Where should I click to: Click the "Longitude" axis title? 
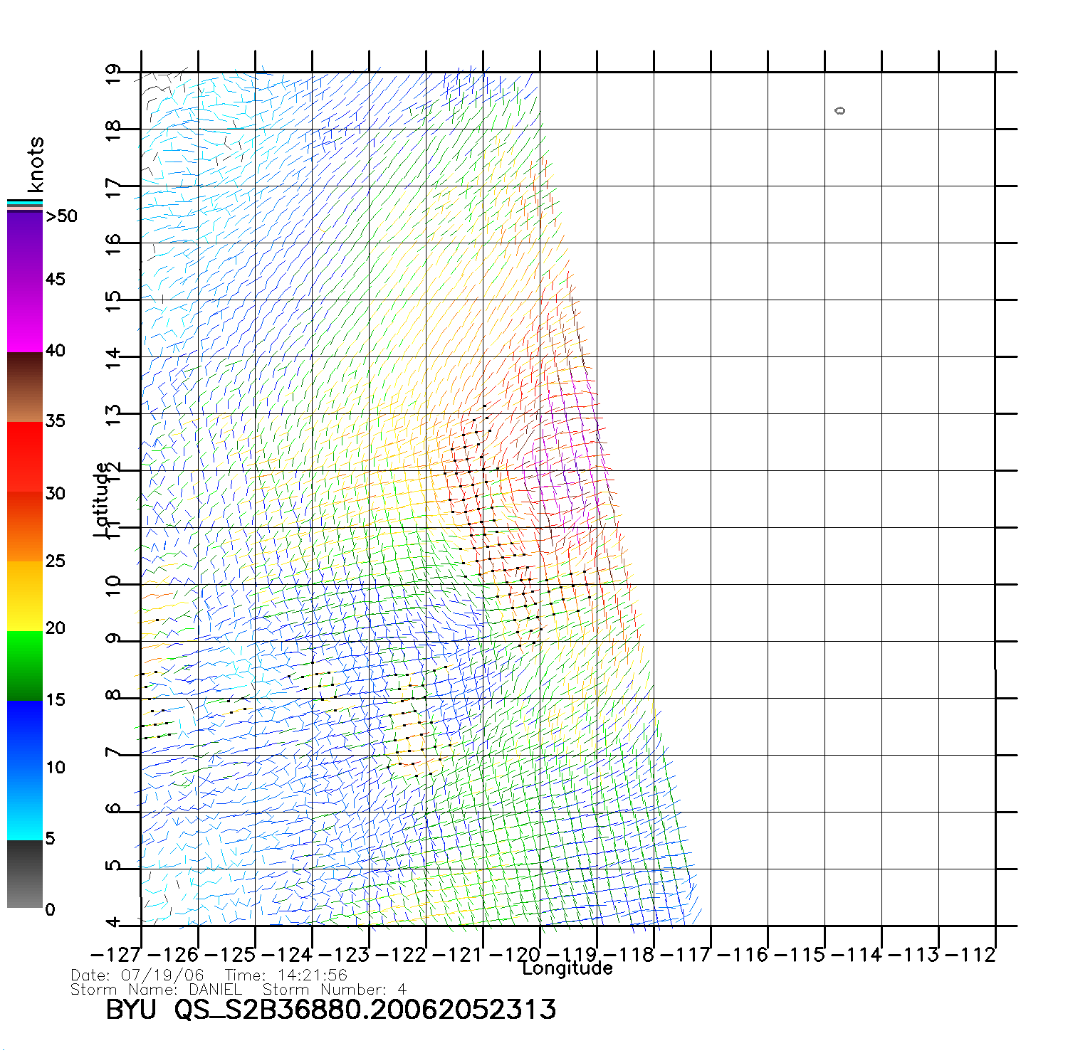(567, 968)
